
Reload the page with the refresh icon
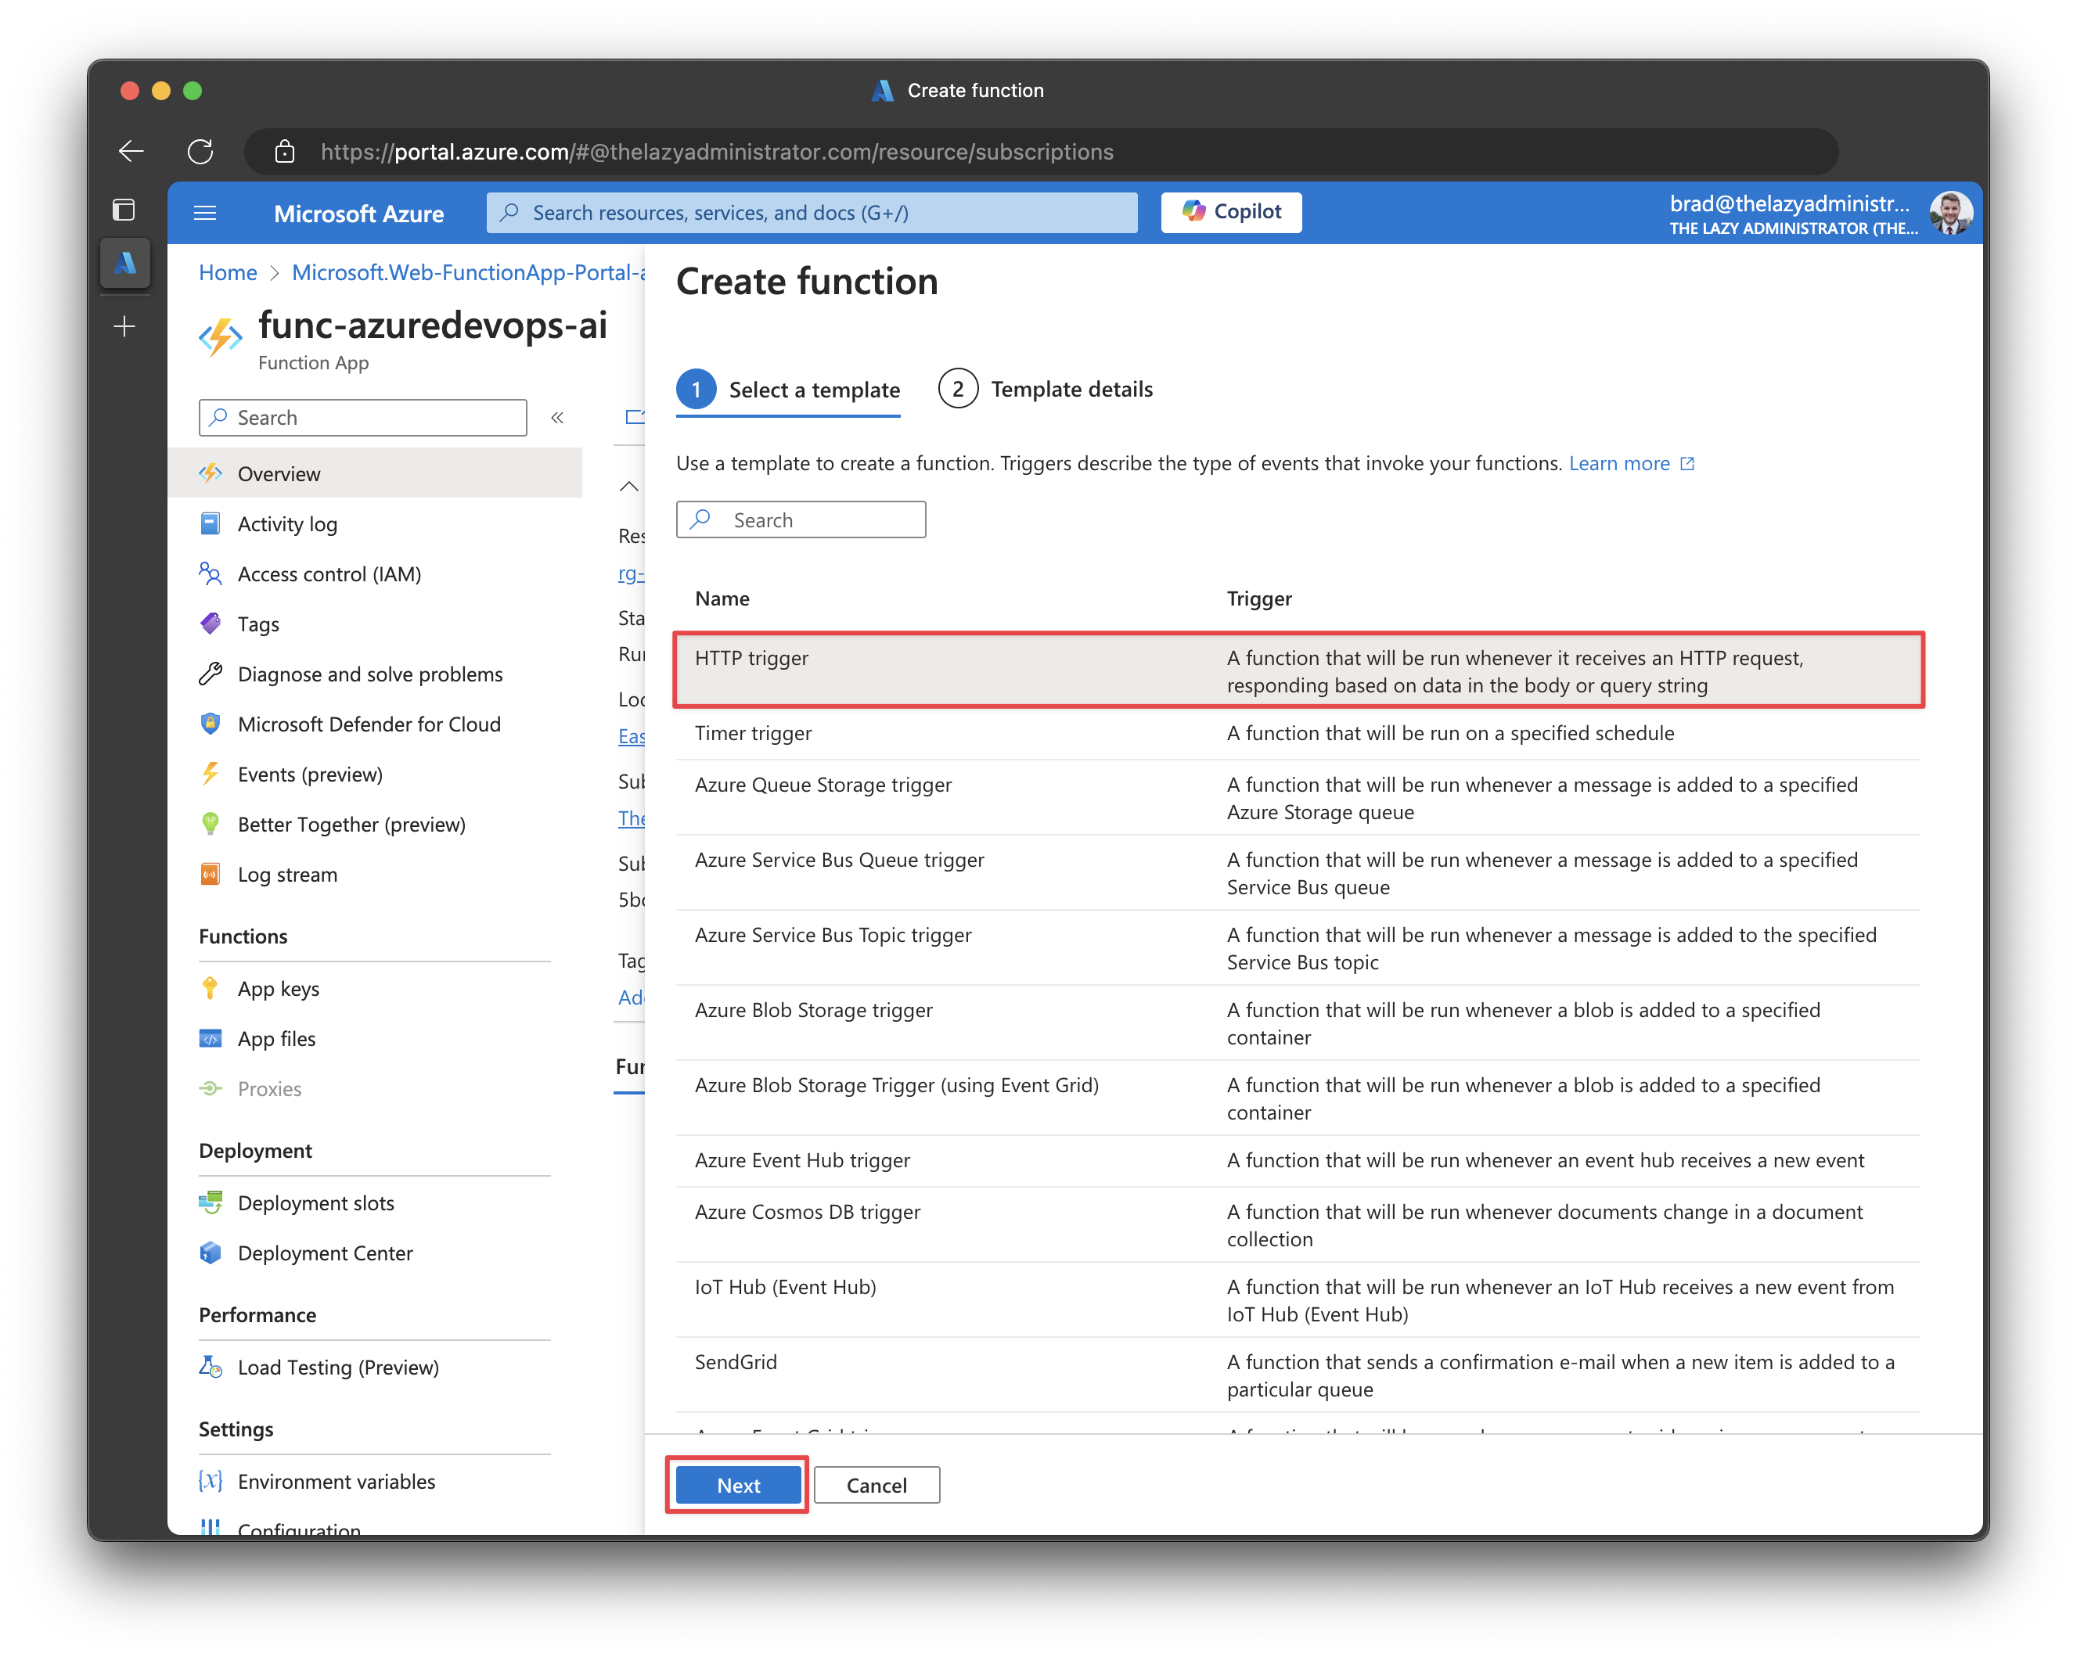pos(200,151)
